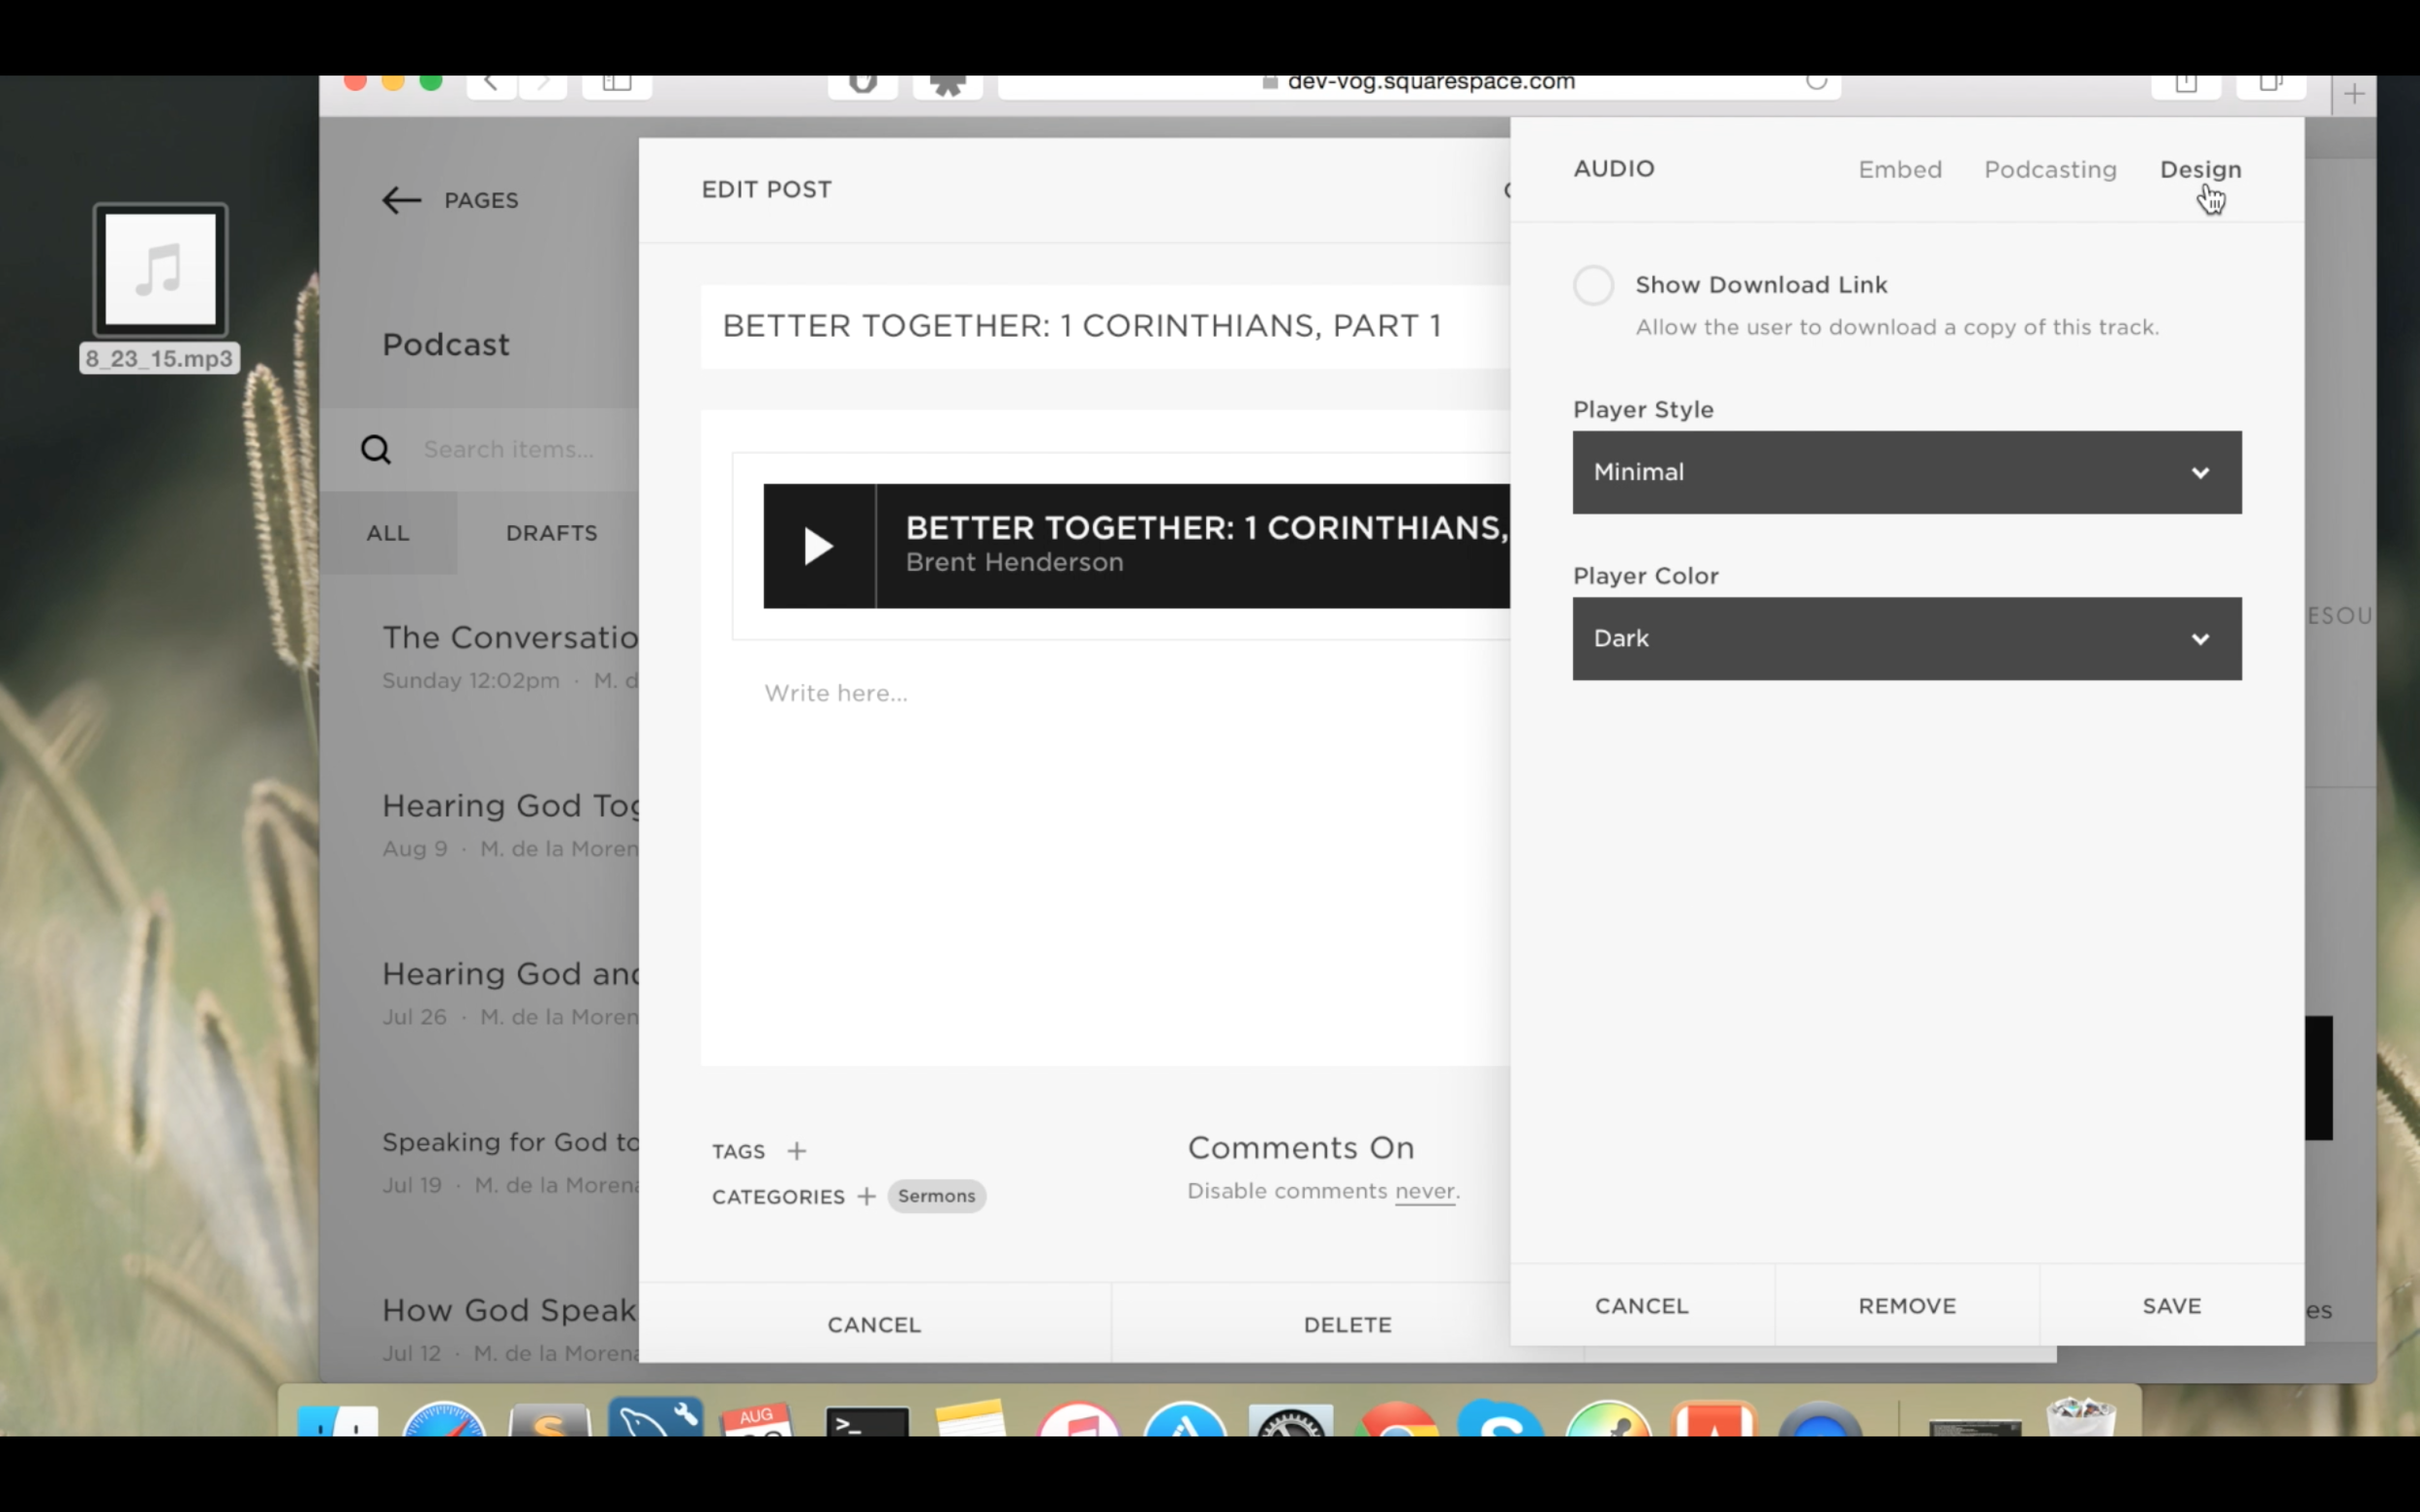Open the 'Speaking for God to...' Jul 19 post

[509, 1161]
